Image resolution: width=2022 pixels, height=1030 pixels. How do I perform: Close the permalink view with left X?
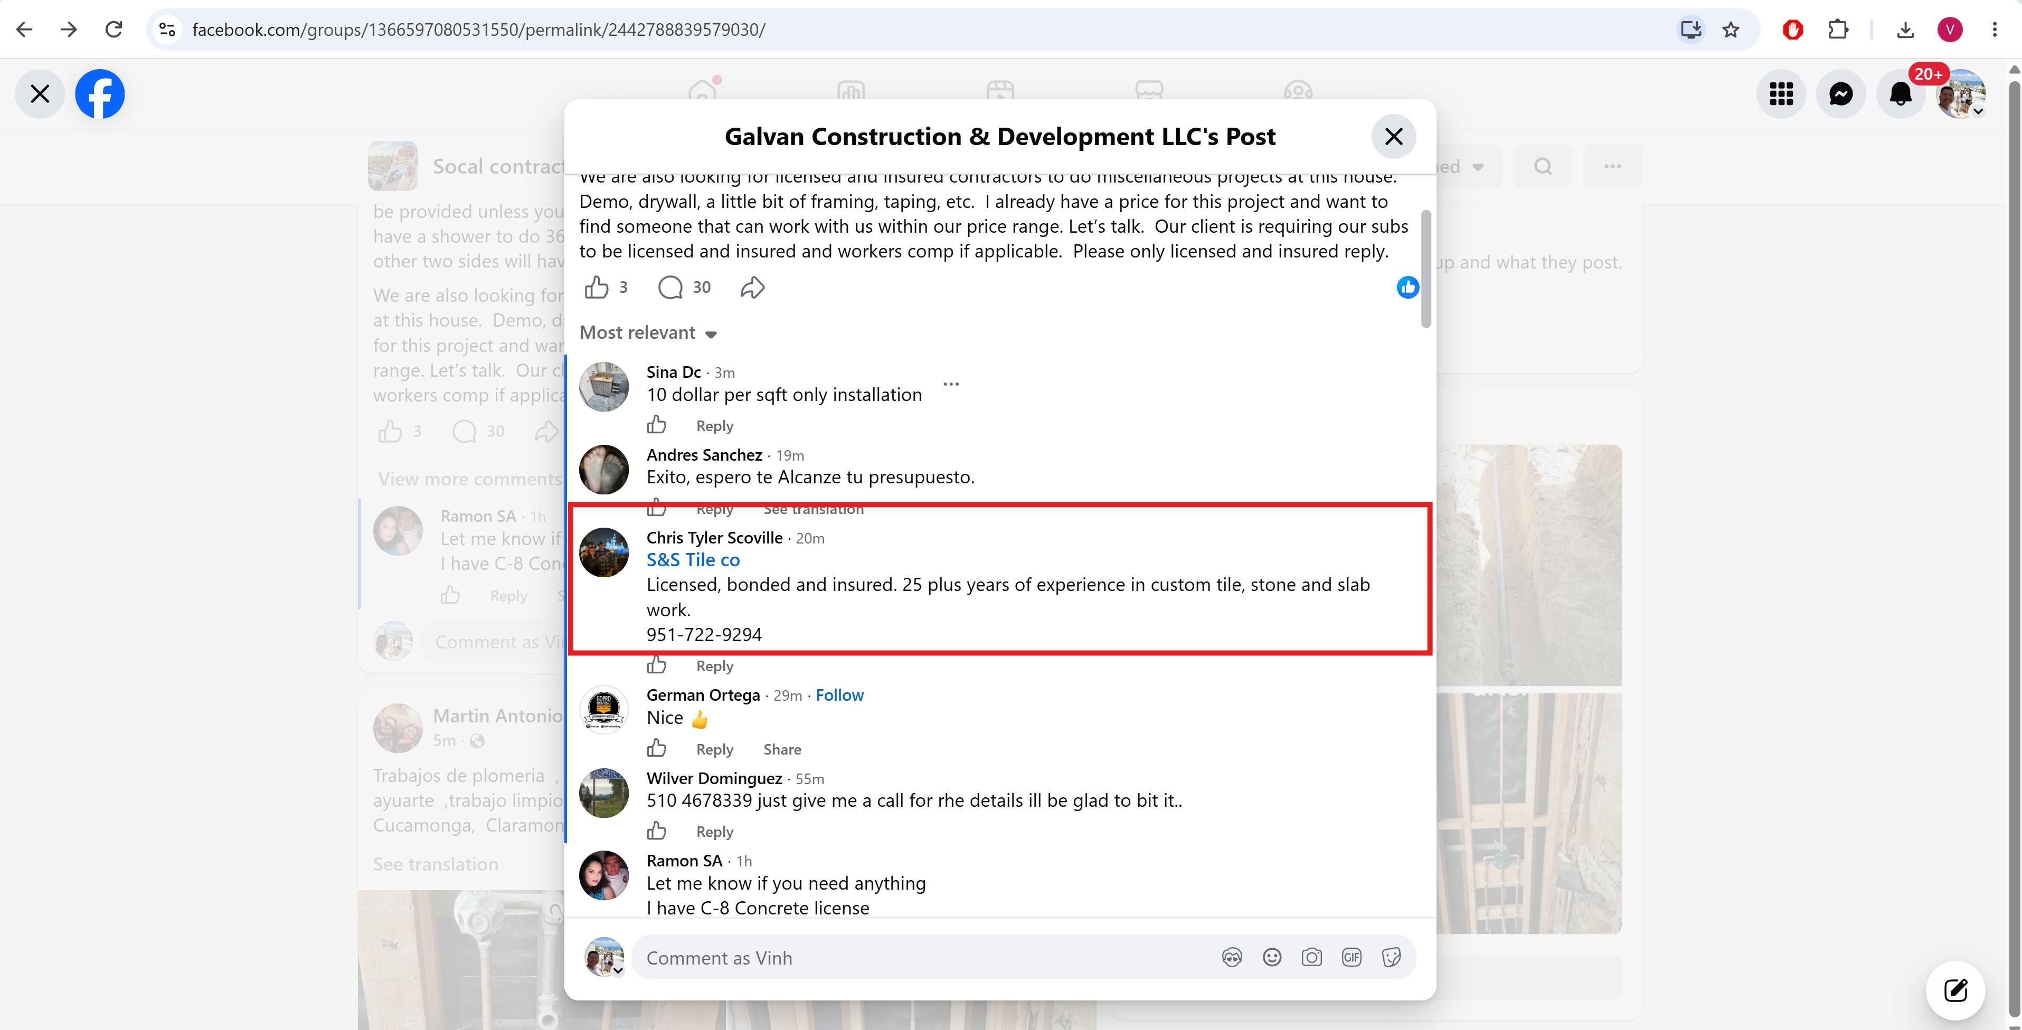tap(40, 94)
